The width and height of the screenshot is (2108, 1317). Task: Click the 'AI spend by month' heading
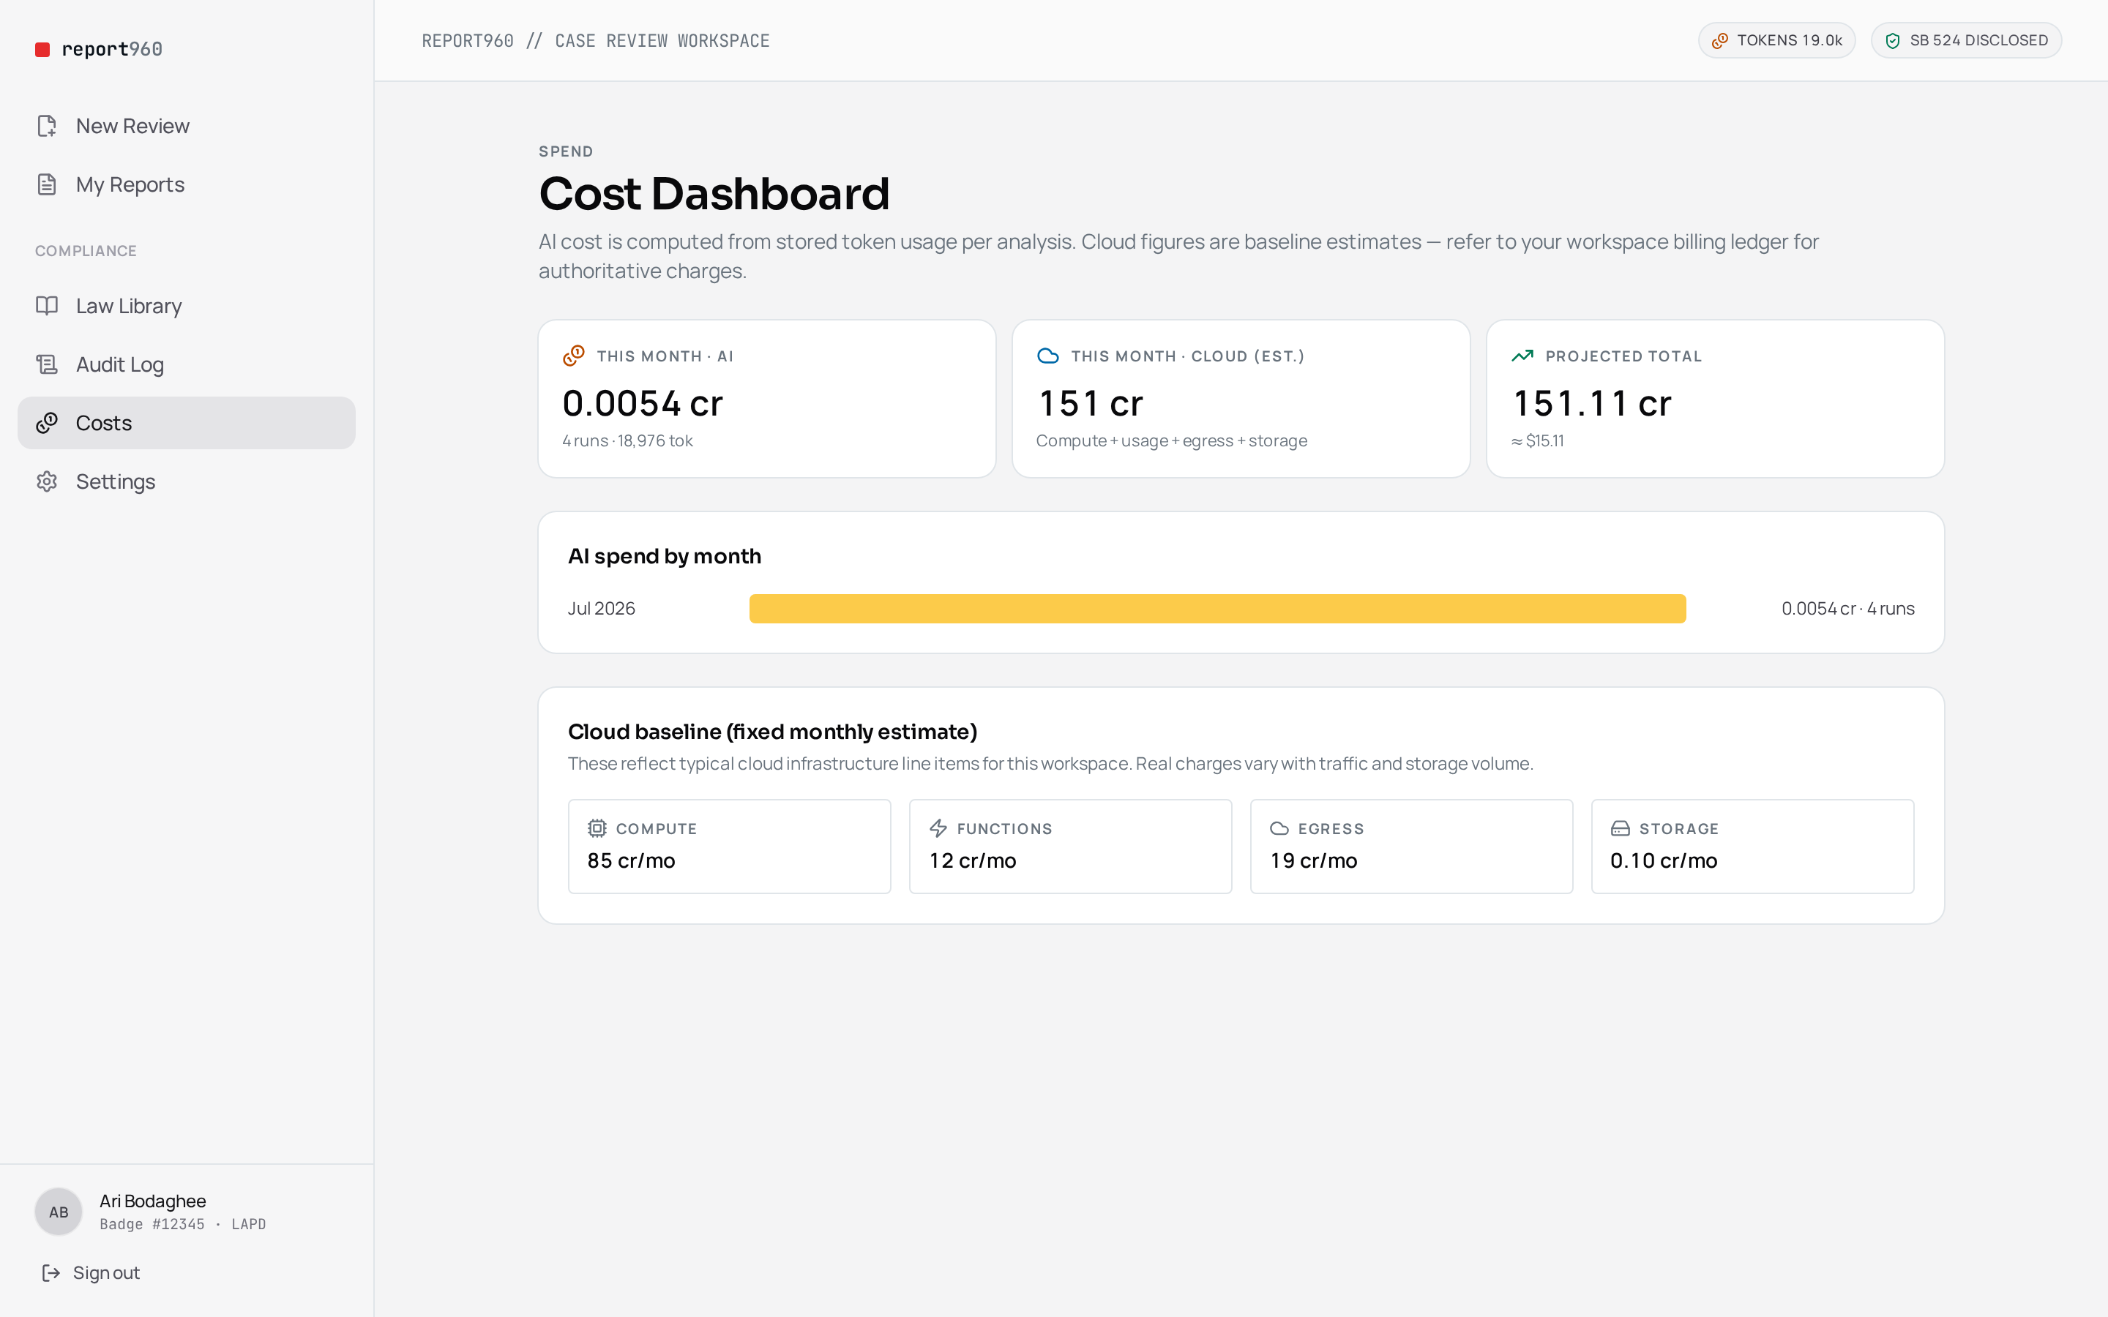click(665, 557)
